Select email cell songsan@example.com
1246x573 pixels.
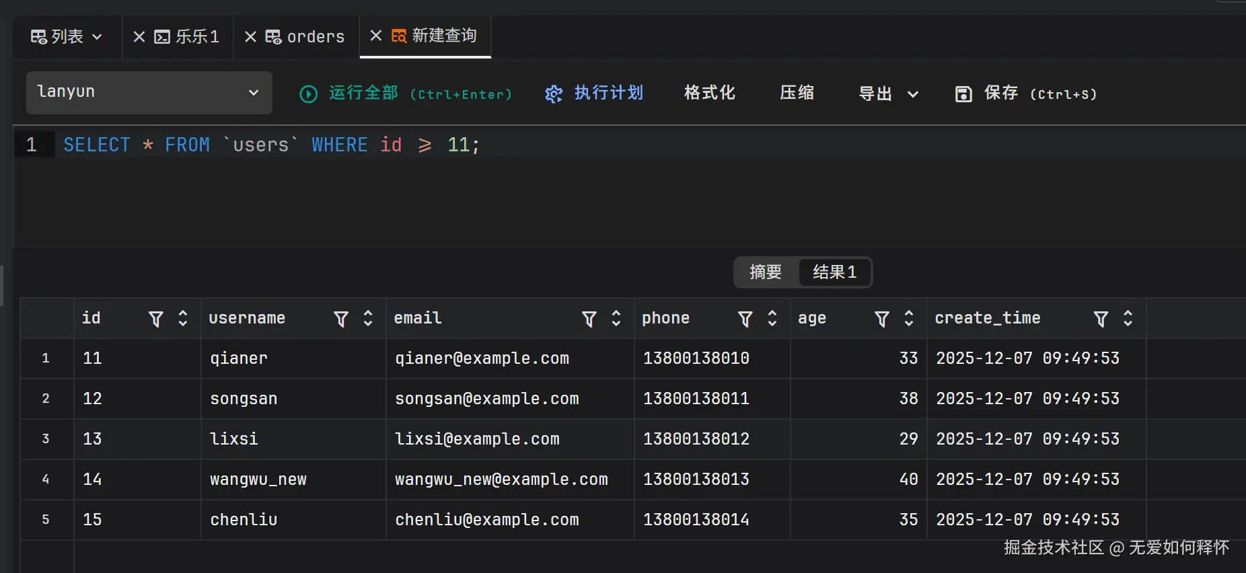510,399
